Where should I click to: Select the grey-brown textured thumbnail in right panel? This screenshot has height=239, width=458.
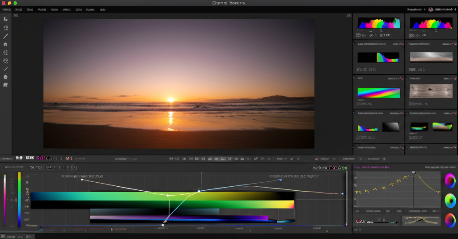(431, 91)
